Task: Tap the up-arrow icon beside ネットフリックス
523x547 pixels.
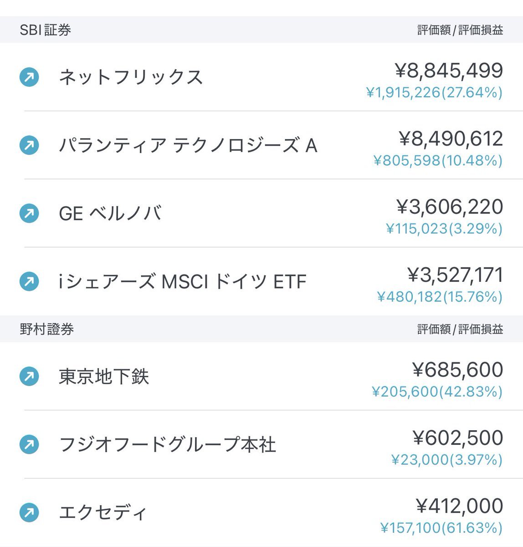Action: 29,77
